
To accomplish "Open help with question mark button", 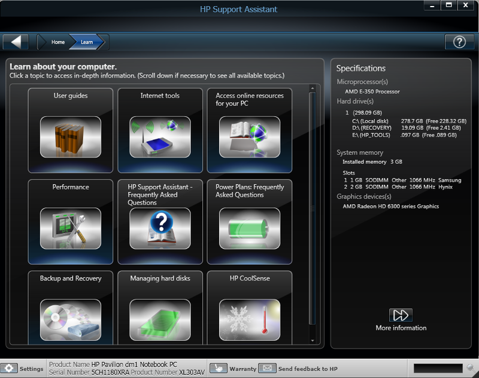I will [459, 42].
